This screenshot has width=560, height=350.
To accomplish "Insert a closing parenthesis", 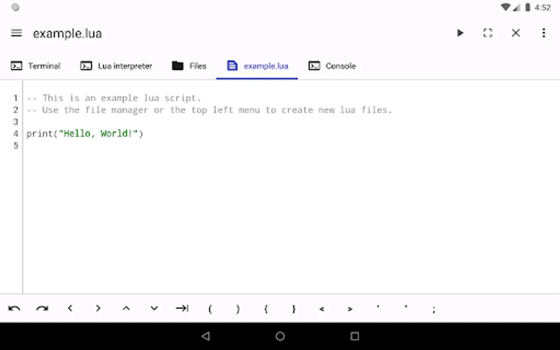I will 238,309.
